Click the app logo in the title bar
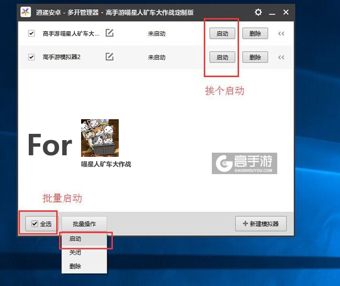The image size is (340, 286). (26, 12)
